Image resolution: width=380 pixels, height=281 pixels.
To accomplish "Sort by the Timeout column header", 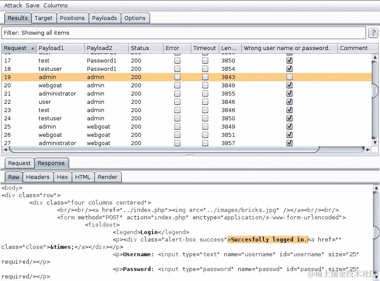I will tap(205, 48).
